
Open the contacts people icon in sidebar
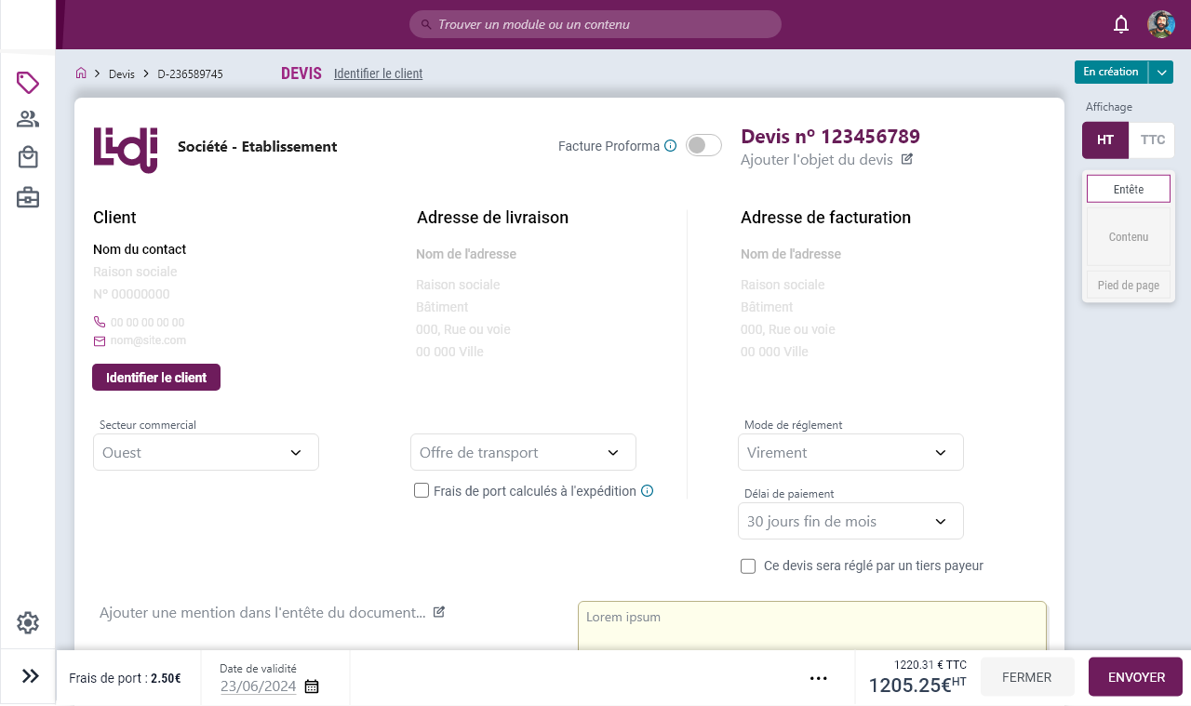click(x=28, y=119)
